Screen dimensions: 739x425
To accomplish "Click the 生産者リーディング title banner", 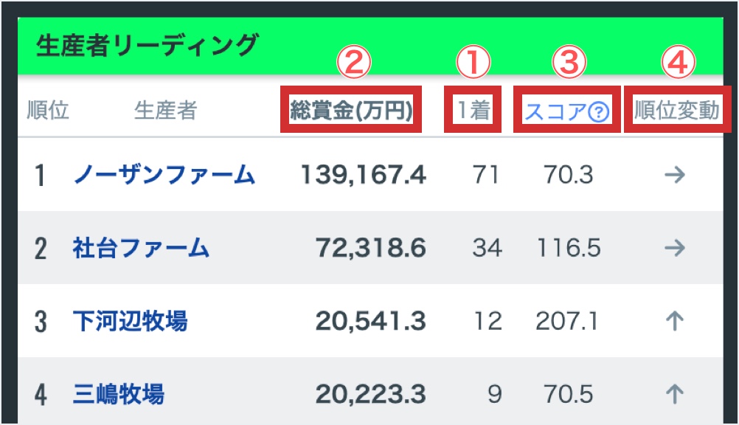I will click(148, 46).
